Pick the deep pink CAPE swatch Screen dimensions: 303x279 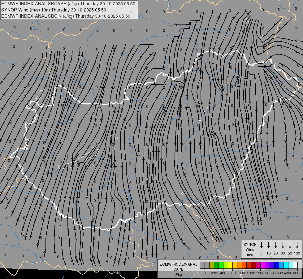[x=258, y=265]
